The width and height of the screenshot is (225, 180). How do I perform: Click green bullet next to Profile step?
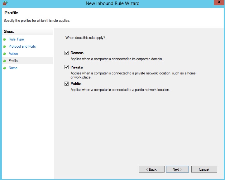pyautogui.click(x=4, y=61)
